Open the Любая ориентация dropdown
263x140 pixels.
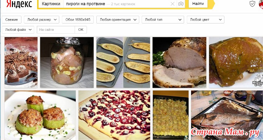coord(118,20)
